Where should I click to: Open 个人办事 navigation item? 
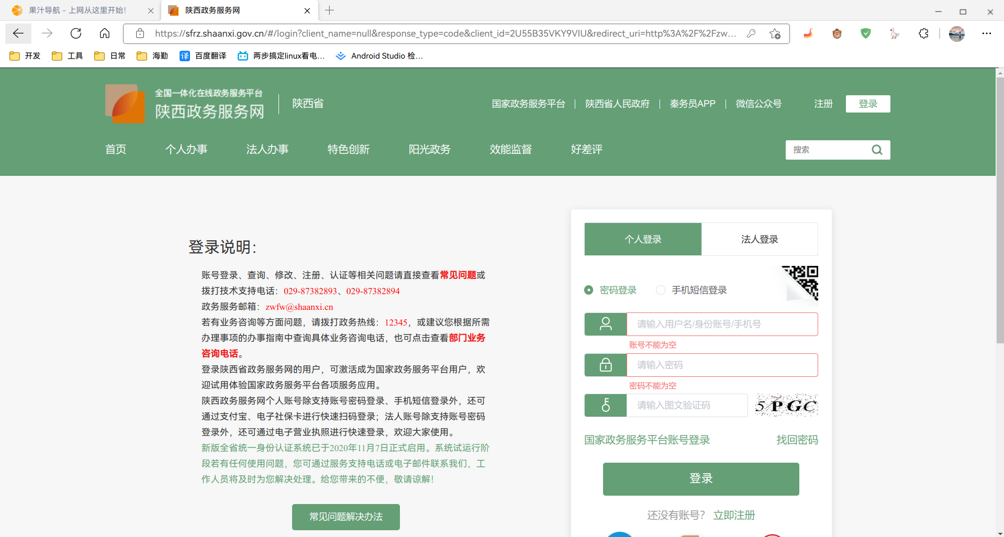tap(186, 149)
